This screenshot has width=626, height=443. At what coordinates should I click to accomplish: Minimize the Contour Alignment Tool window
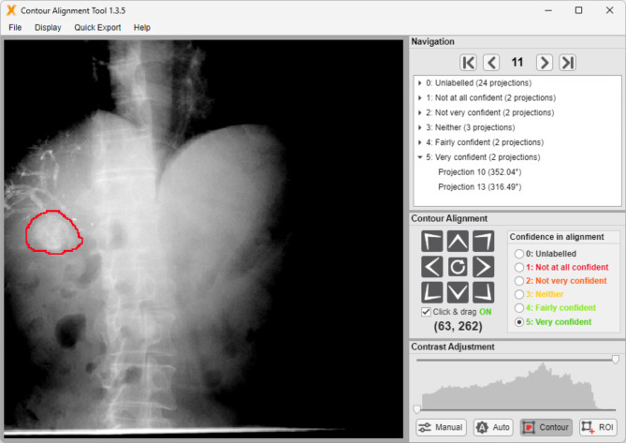pyautogui.click(x=548, y=10)
